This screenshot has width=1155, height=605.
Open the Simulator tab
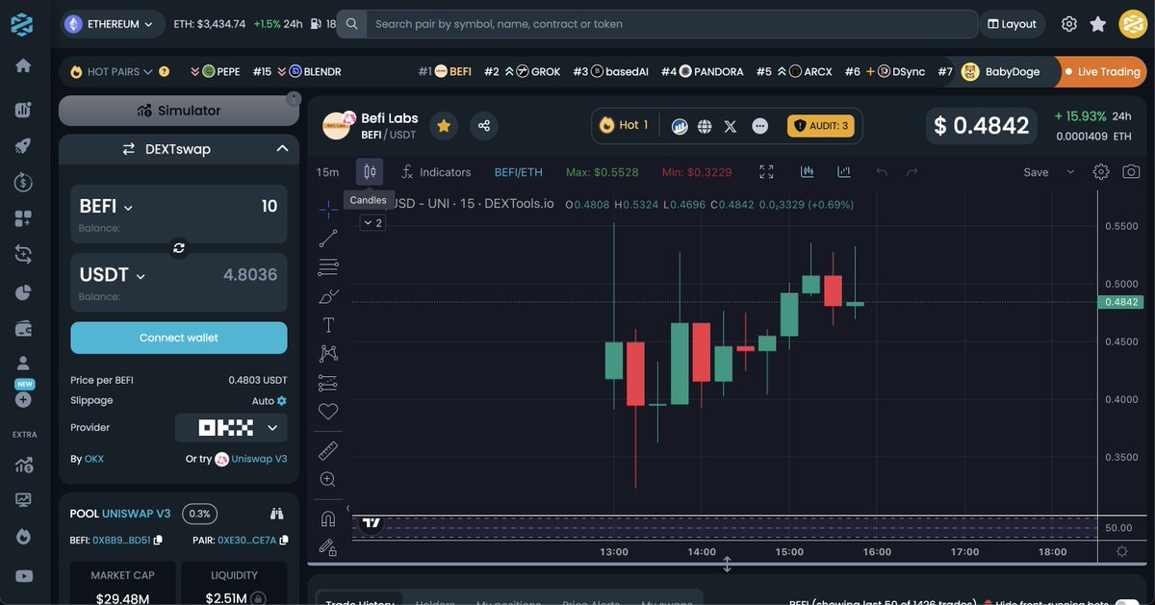(x=179, y=111)
